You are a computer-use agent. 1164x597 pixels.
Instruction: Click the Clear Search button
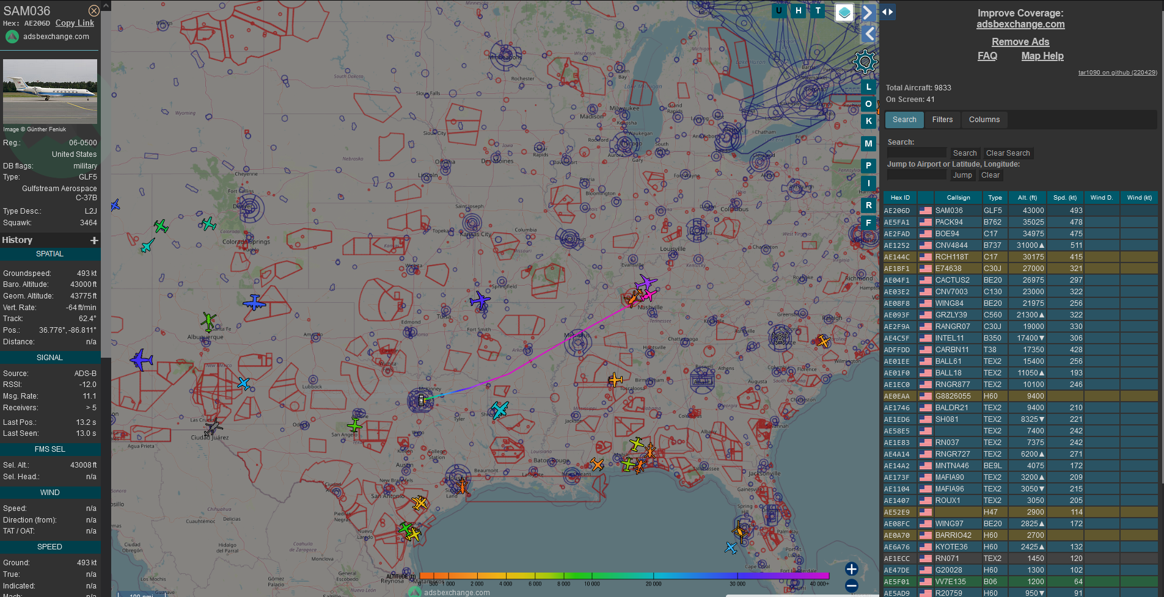[x=1008, y=153]
